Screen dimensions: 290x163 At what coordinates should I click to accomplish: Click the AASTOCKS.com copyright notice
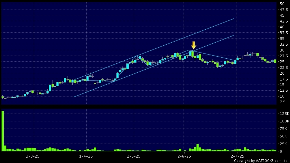pyautogui.click(x=261, y=161)
